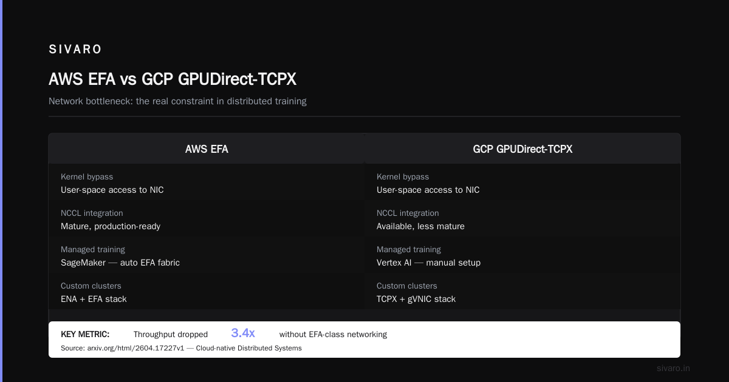729x382 pixels.
Task: Select the ENA + EFA stack value
Action: coord(94,299)
